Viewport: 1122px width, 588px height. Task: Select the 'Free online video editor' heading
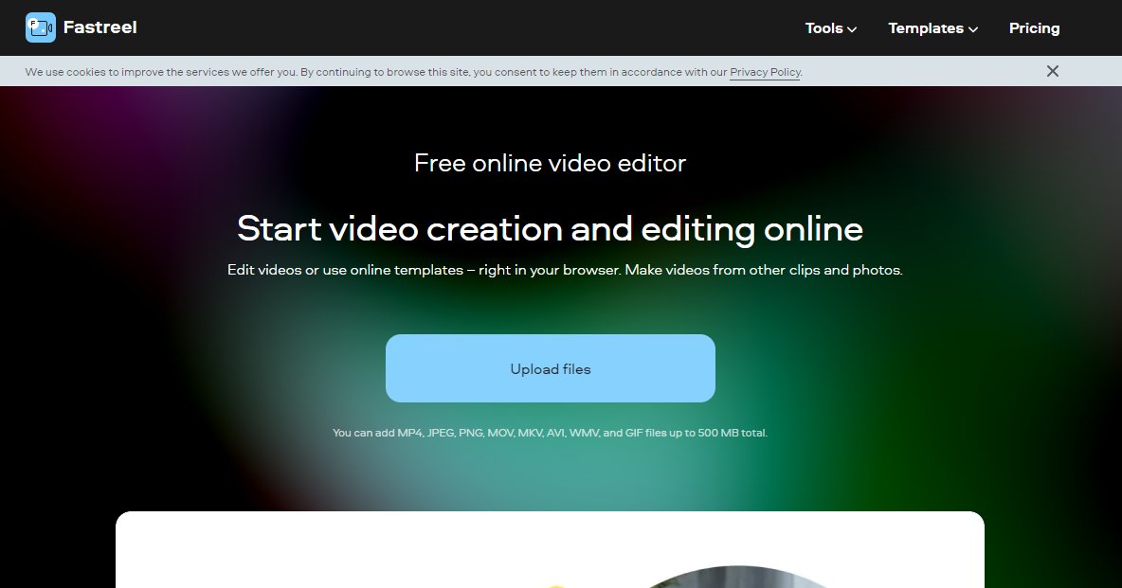point(551,163)
